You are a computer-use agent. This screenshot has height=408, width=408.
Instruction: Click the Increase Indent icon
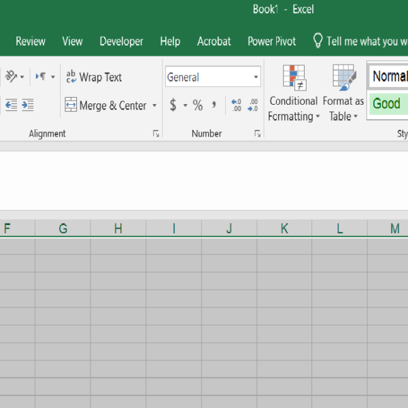(x=28, y=105)
